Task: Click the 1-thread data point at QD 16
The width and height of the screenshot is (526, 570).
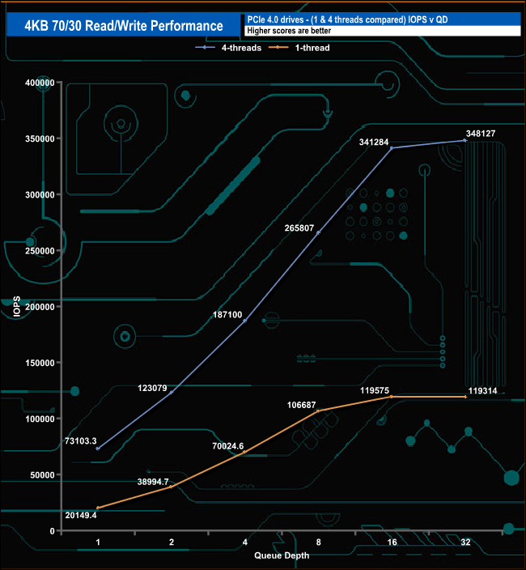Action: point(391,397)
